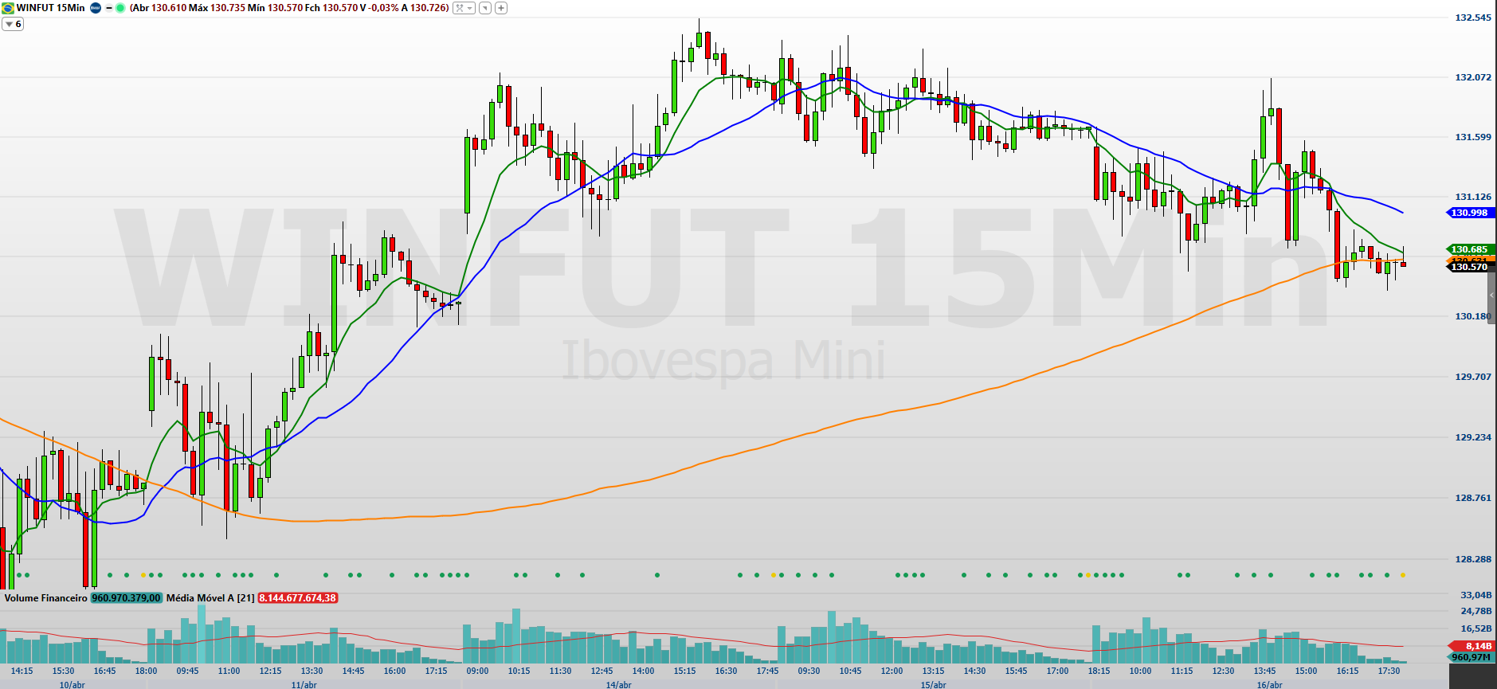This screenshot has width=1497, height=689.
Task: Open the chart tools dropdown in header
Action: click(x=464, y=8)
